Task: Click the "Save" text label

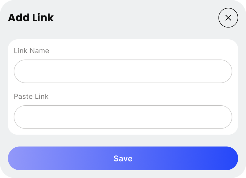Action: 123,158
